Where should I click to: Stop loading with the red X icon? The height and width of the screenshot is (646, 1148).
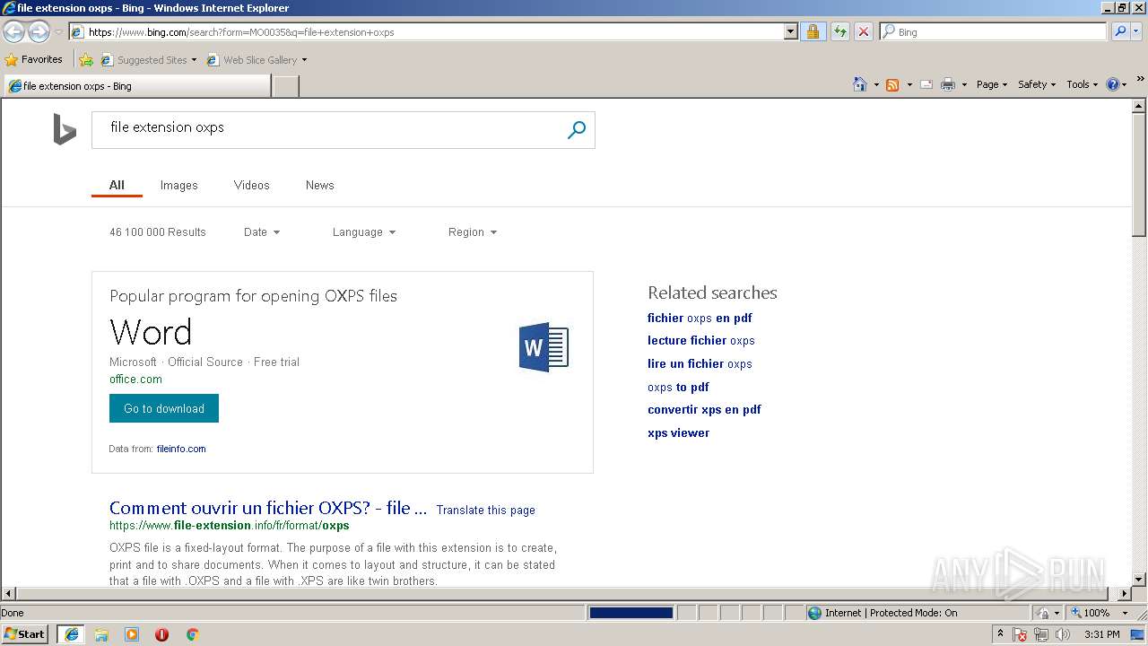click(863, 32)
